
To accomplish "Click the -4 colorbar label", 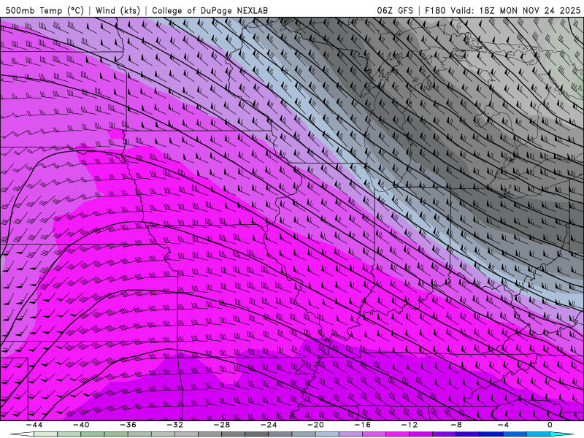I will [x=503, y=425].
